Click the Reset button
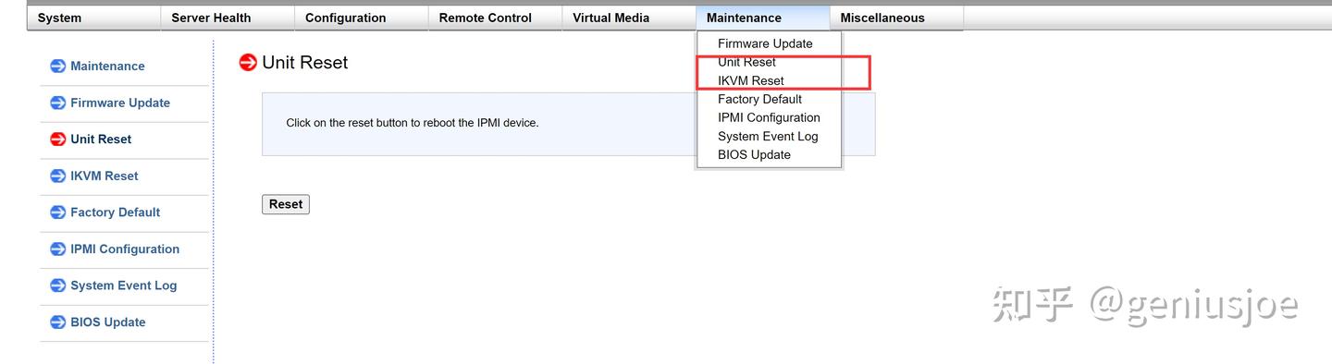1332x364 pixels. click(286, 204)
